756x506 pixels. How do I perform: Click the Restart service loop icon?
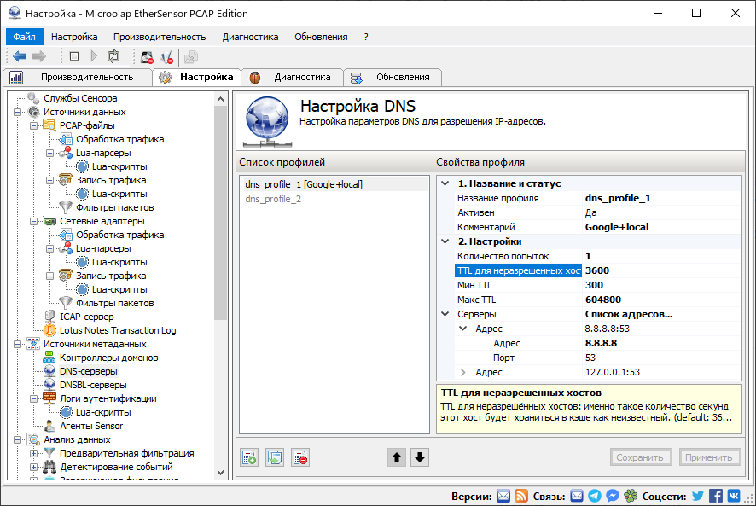tap(113, 56)
